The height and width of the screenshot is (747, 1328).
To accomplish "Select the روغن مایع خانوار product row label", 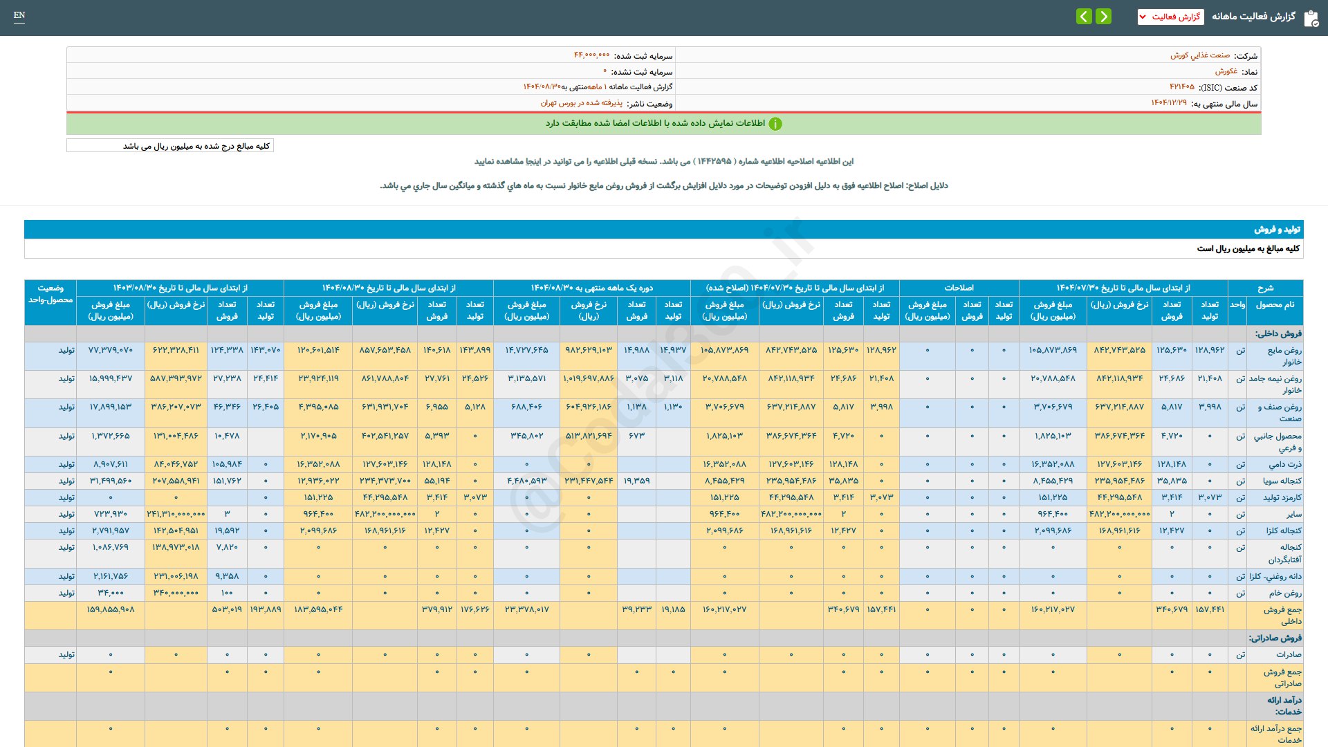I will [1284, 356].
